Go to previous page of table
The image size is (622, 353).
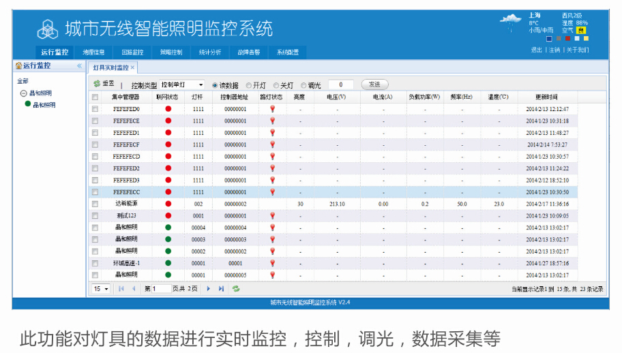[x=134, y=289]
